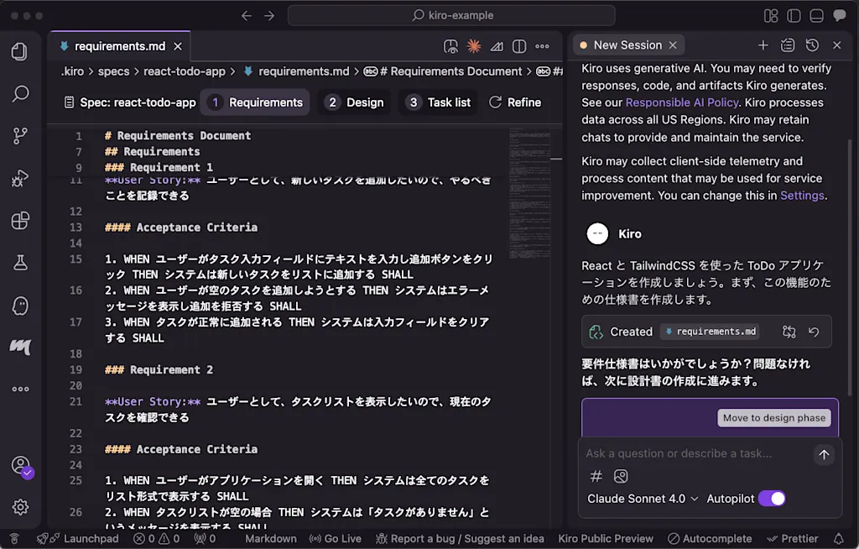Open the editor more actions ellipsis menu

coord(542,47)
